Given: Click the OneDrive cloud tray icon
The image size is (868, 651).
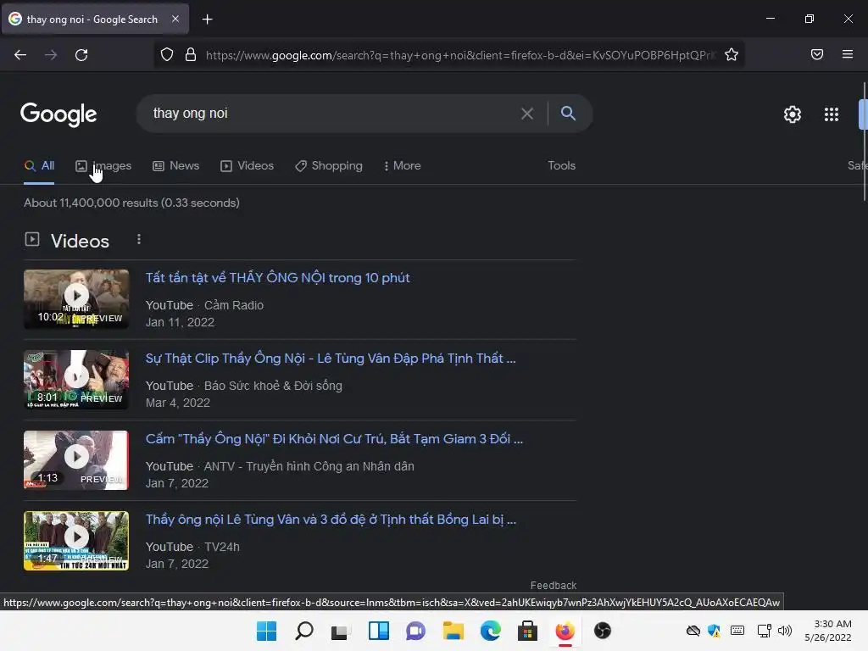Looking at the screenshot, I should [693, 631].
